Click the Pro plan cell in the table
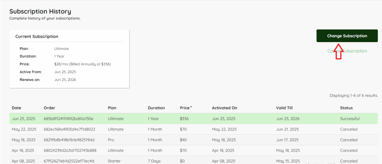The width and height of the screenshot is (382, 164). point(111,140)
